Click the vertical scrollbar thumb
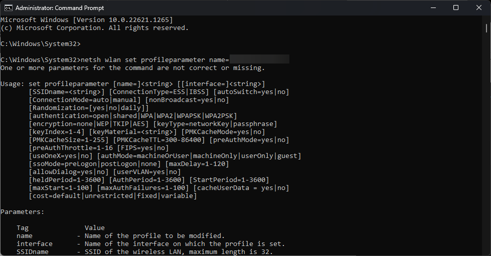Viewport: 491px width, 256px height. 486,28
